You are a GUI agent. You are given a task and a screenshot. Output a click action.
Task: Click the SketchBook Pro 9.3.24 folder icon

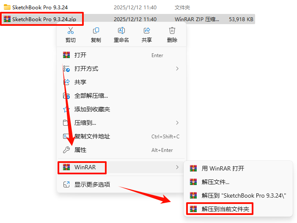[x=7, y=7]
